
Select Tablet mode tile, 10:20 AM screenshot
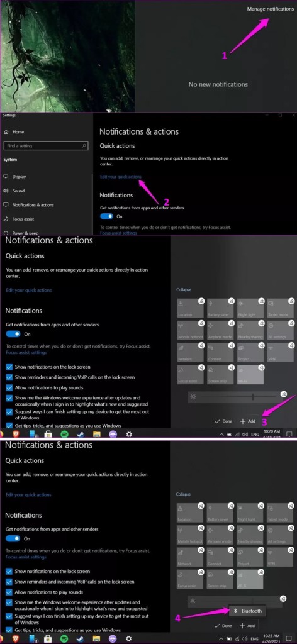[280, 308]
